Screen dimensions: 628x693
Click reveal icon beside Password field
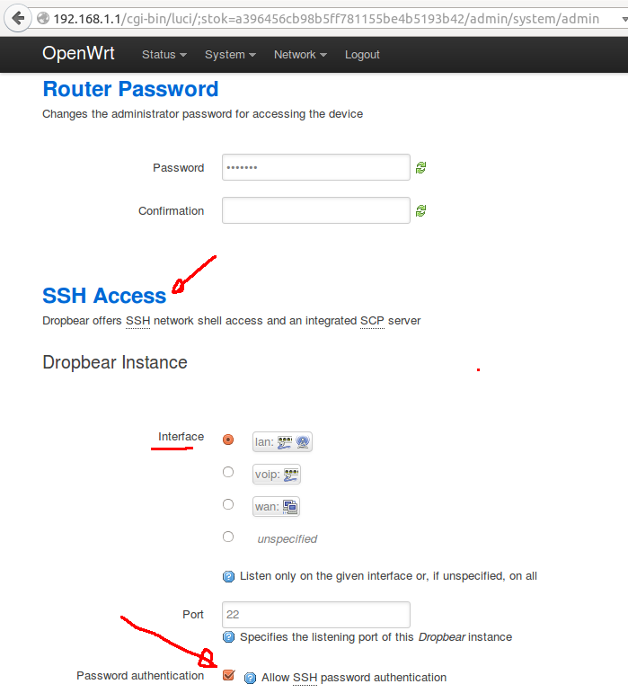420,168
